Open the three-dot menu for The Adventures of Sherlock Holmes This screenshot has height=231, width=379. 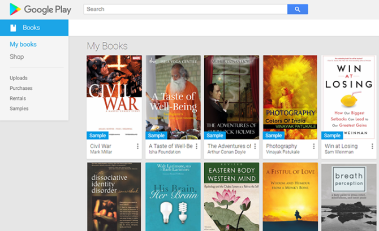point(255,146)
